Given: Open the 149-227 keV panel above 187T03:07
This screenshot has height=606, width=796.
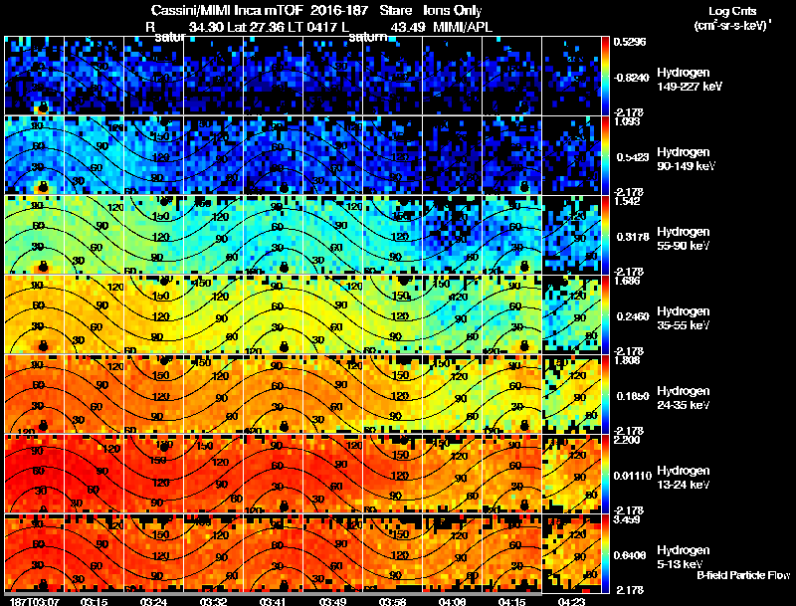Looking at the screenshot, I should [x=34, y=76].
